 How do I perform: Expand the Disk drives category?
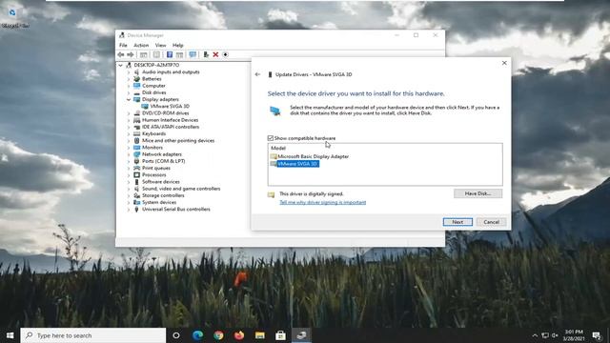pyautogui.click(x=129, y=92)
